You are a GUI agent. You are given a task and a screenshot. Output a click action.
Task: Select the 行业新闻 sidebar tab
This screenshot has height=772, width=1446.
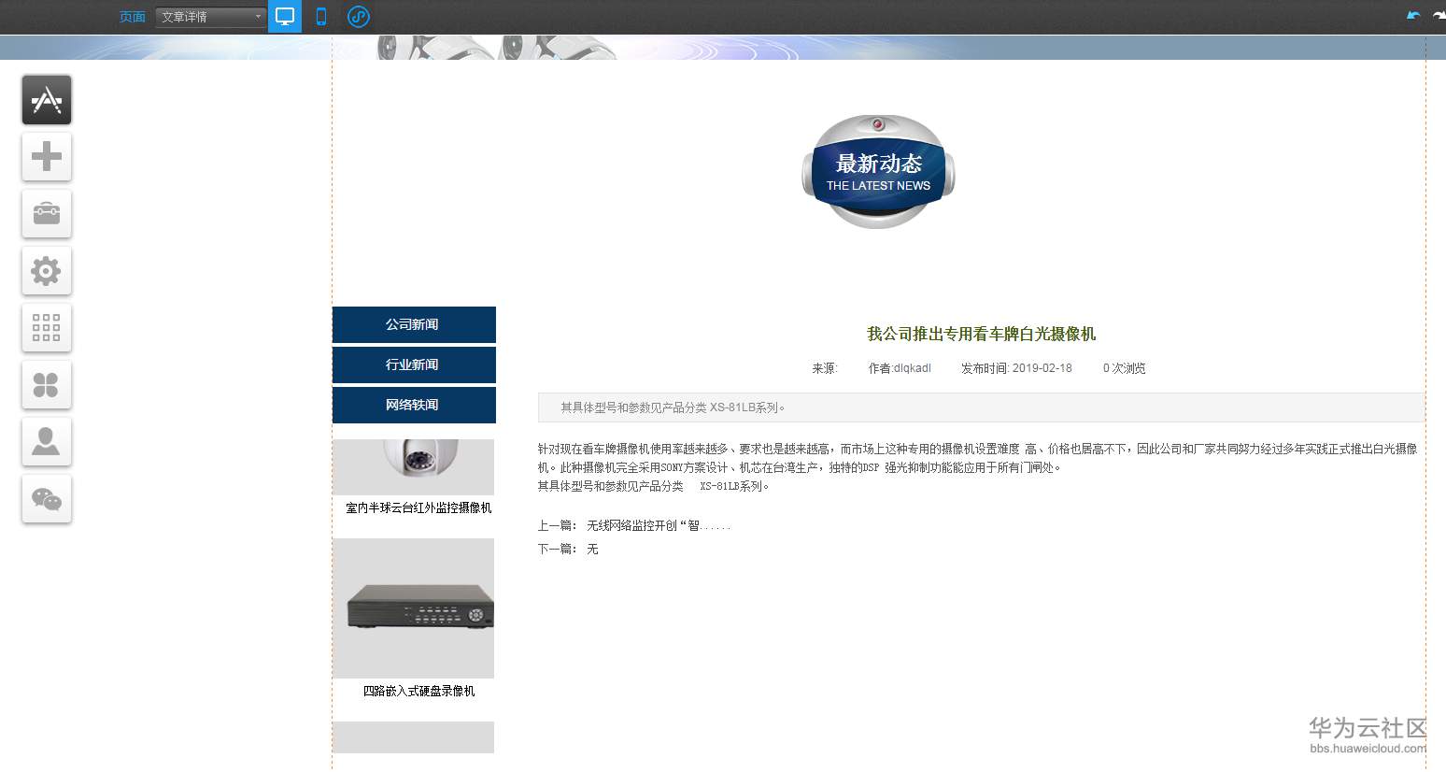(x=413, y=365)
